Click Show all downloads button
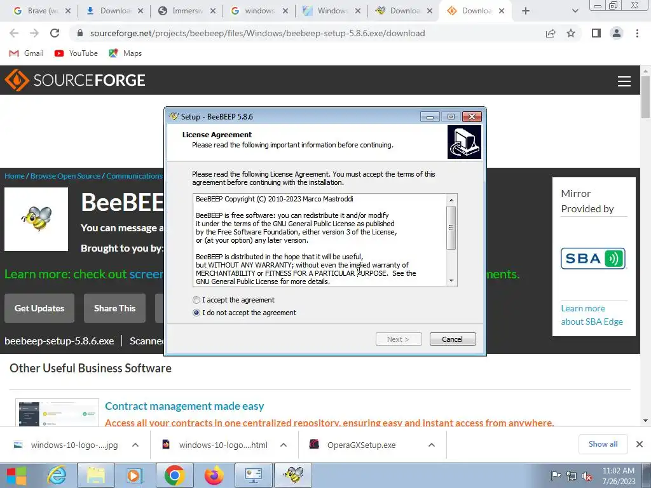The width and height of the screenshot is (651, 488). [x=603, y=444]
